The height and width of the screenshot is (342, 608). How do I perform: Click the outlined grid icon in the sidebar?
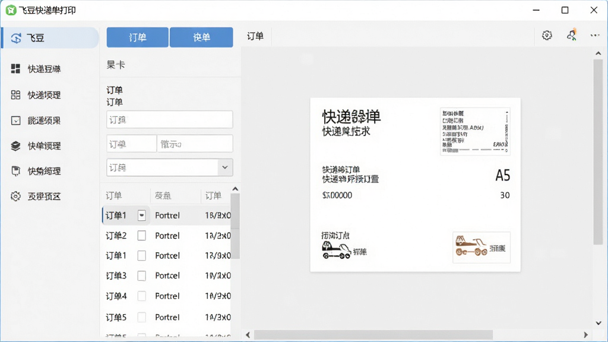tap(15, 94)
